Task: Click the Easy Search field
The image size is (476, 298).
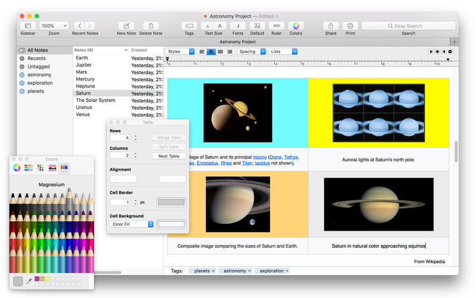Action: [x=408, y=26]
